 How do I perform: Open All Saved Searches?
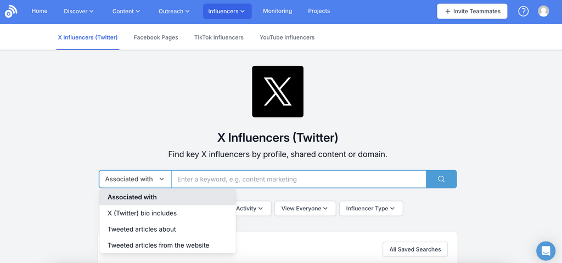[x=415, y=249]
